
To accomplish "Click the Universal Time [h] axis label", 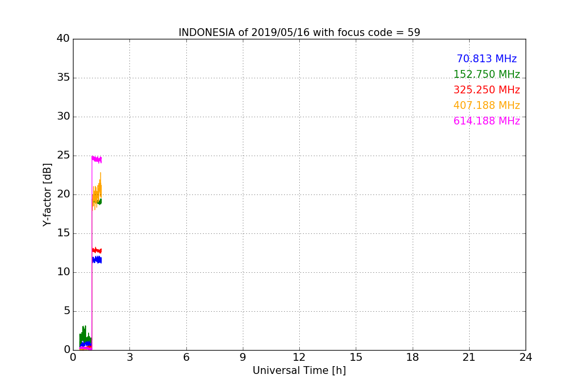I will tap(299, 371).
